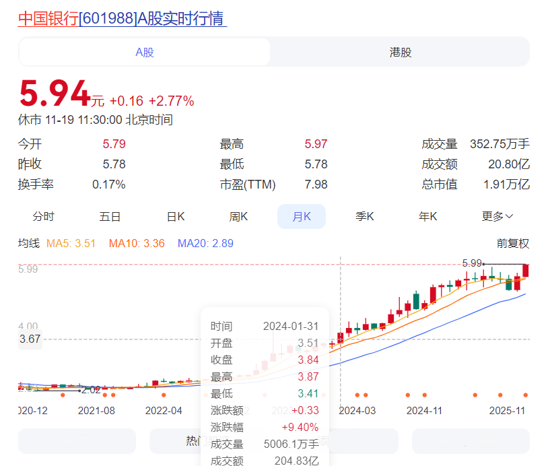Click the 成交额 value 20.80亿
The image size is (550, 466).
coord(509,164)
